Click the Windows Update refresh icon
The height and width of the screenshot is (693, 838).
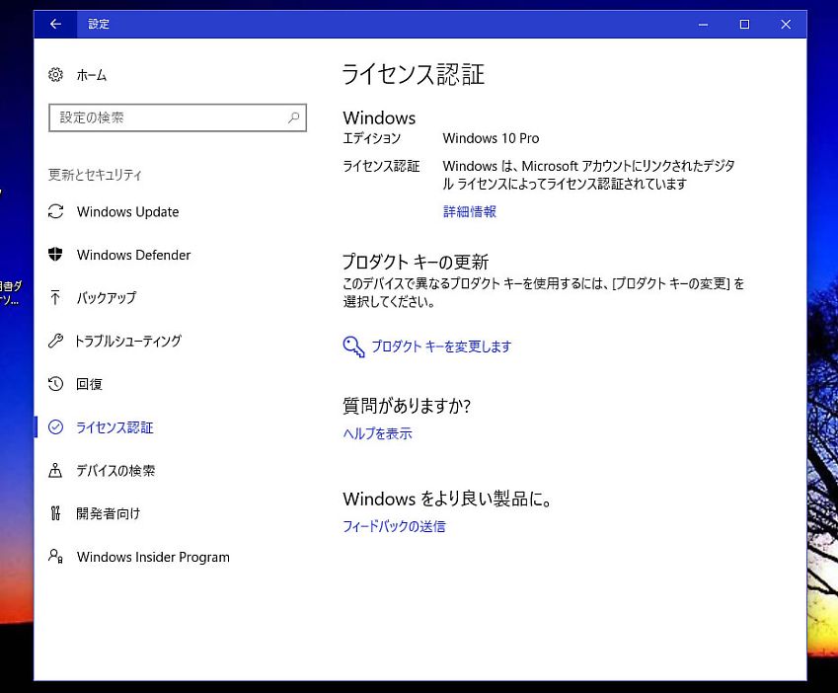[55, 211]
